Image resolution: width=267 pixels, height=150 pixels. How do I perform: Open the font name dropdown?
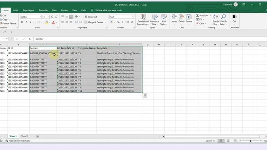point(40,17)
